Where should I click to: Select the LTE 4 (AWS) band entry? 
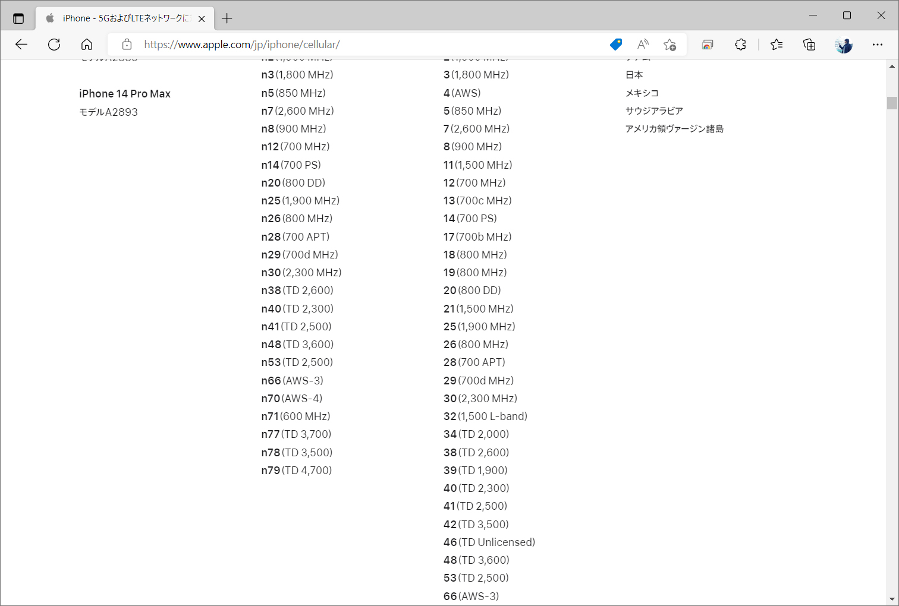pyautogui.click(x=462, y=93)
